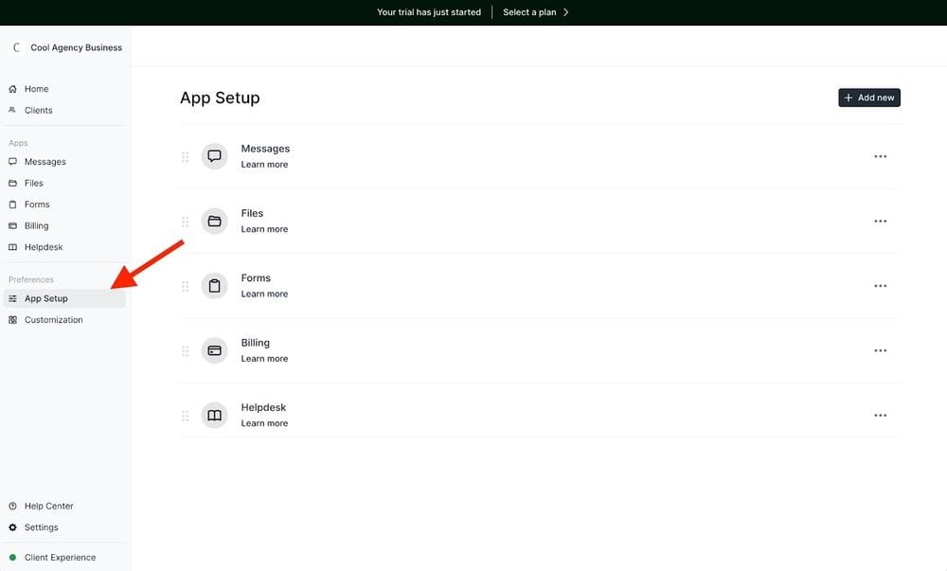Open the three-dot menu for Messages

point(880,156)
